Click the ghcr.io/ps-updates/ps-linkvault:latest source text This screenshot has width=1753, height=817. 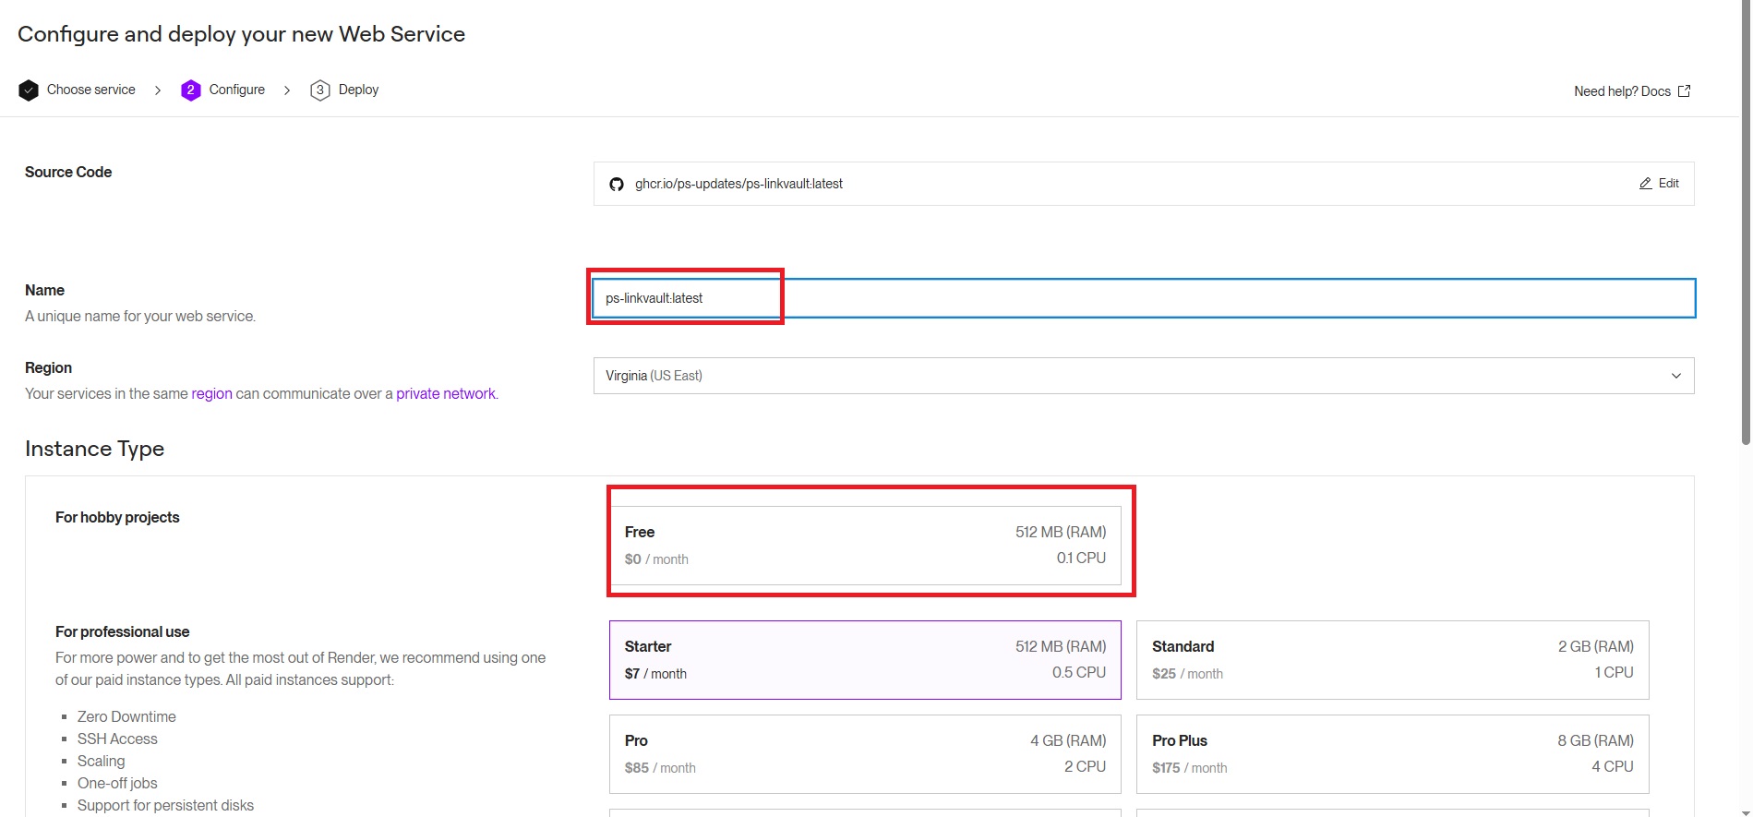[738, 184]
